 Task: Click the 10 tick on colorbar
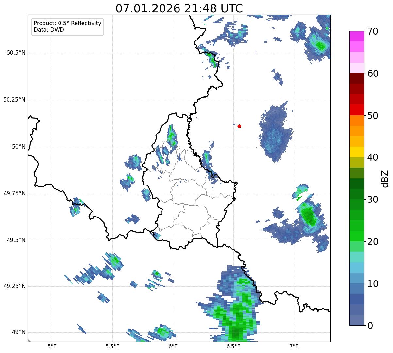point(373,284)
